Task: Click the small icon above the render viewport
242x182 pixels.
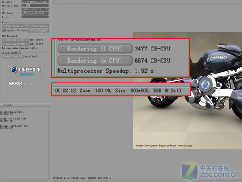Action: (x=54, y=2)
